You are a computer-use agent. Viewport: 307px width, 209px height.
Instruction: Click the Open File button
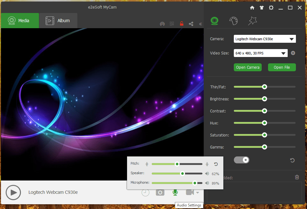pyautogui.click(x=282, y=67)
